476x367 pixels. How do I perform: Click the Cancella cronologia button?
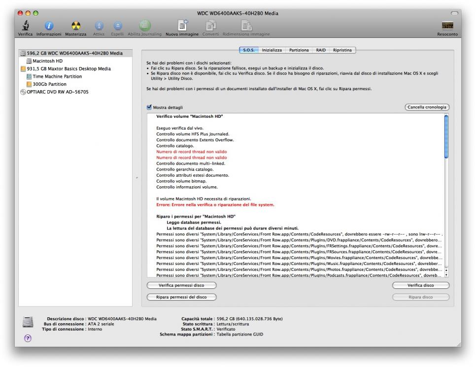pyautogui.click(x=427, y=107)
